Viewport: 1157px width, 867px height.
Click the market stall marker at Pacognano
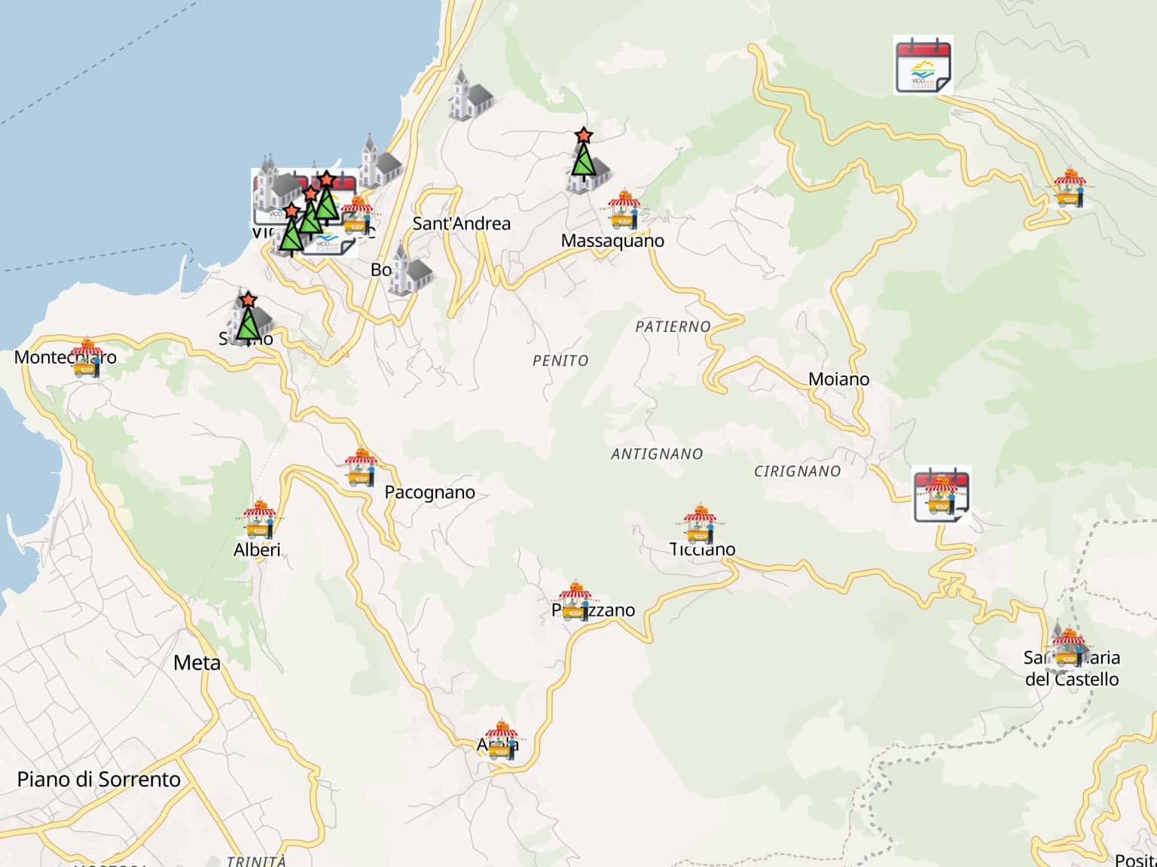point(361,468)
